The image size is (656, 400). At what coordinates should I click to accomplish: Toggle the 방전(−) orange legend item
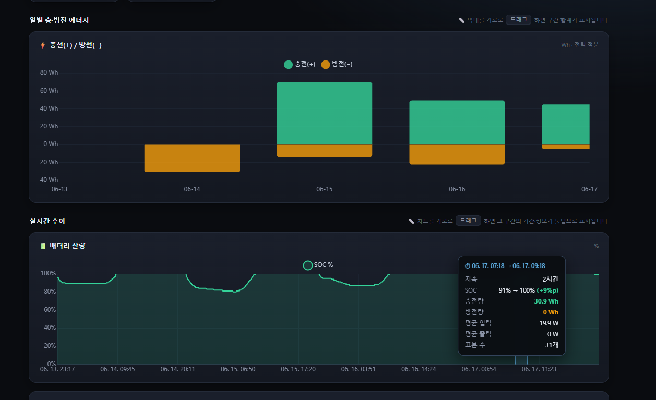[337, 64]
